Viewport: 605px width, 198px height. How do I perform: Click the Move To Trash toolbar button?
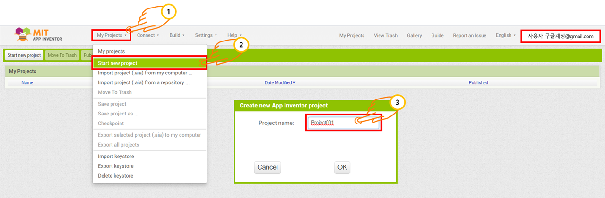(x=62, y=55)
